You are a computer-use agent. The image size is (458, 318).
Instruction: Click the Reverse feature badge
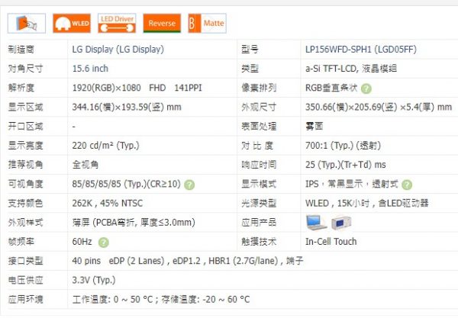click(162, 24)
